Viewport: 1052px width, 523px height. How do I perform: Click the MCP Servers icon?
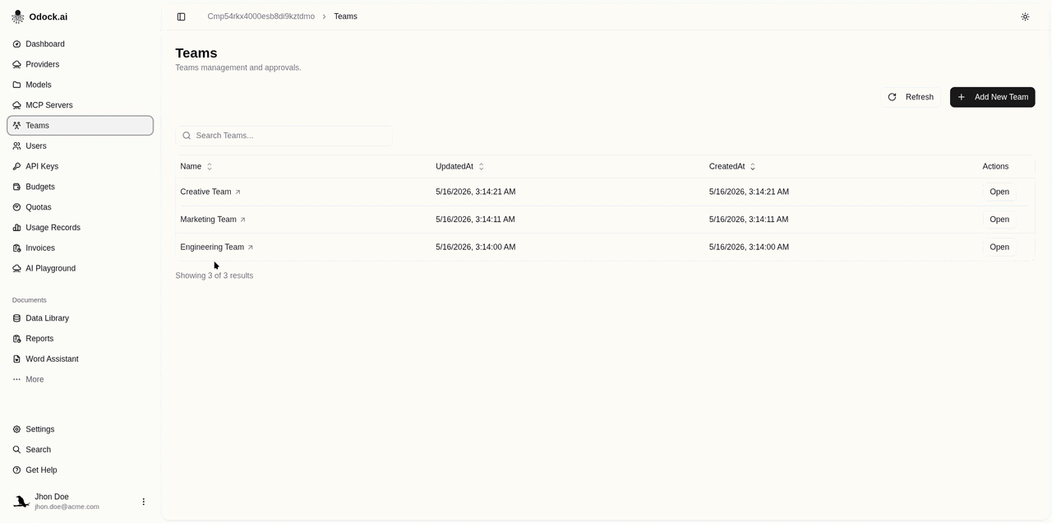(16, 105)
